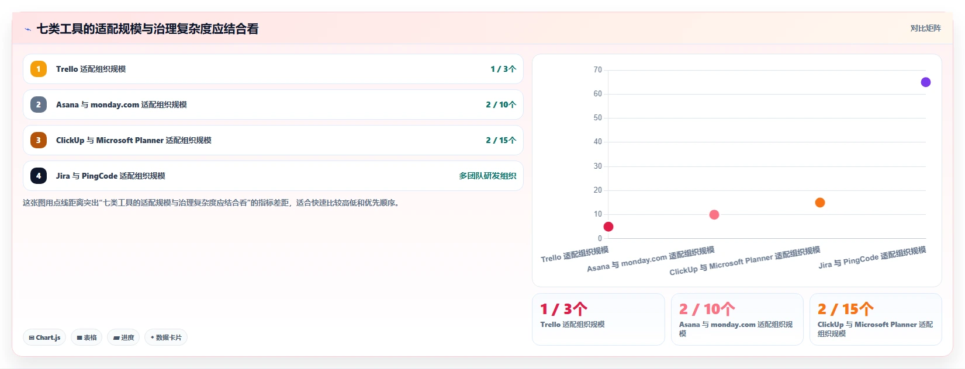
Task: Click the pink Asana data point
Action: (714, 215)
